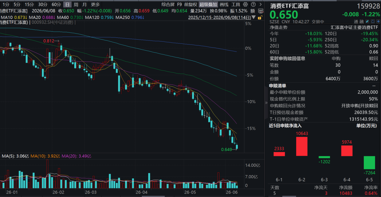The height and width of the screenshot is (197, 381).
Task: Toggle the 画线 drawing mode
Action: tap(224, 5)
